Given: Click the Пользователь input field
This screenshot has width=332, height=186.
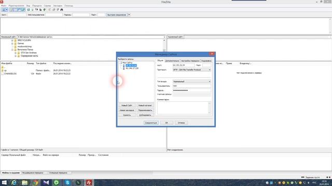Looking at the screenshot, I should (x=192, y=86).
